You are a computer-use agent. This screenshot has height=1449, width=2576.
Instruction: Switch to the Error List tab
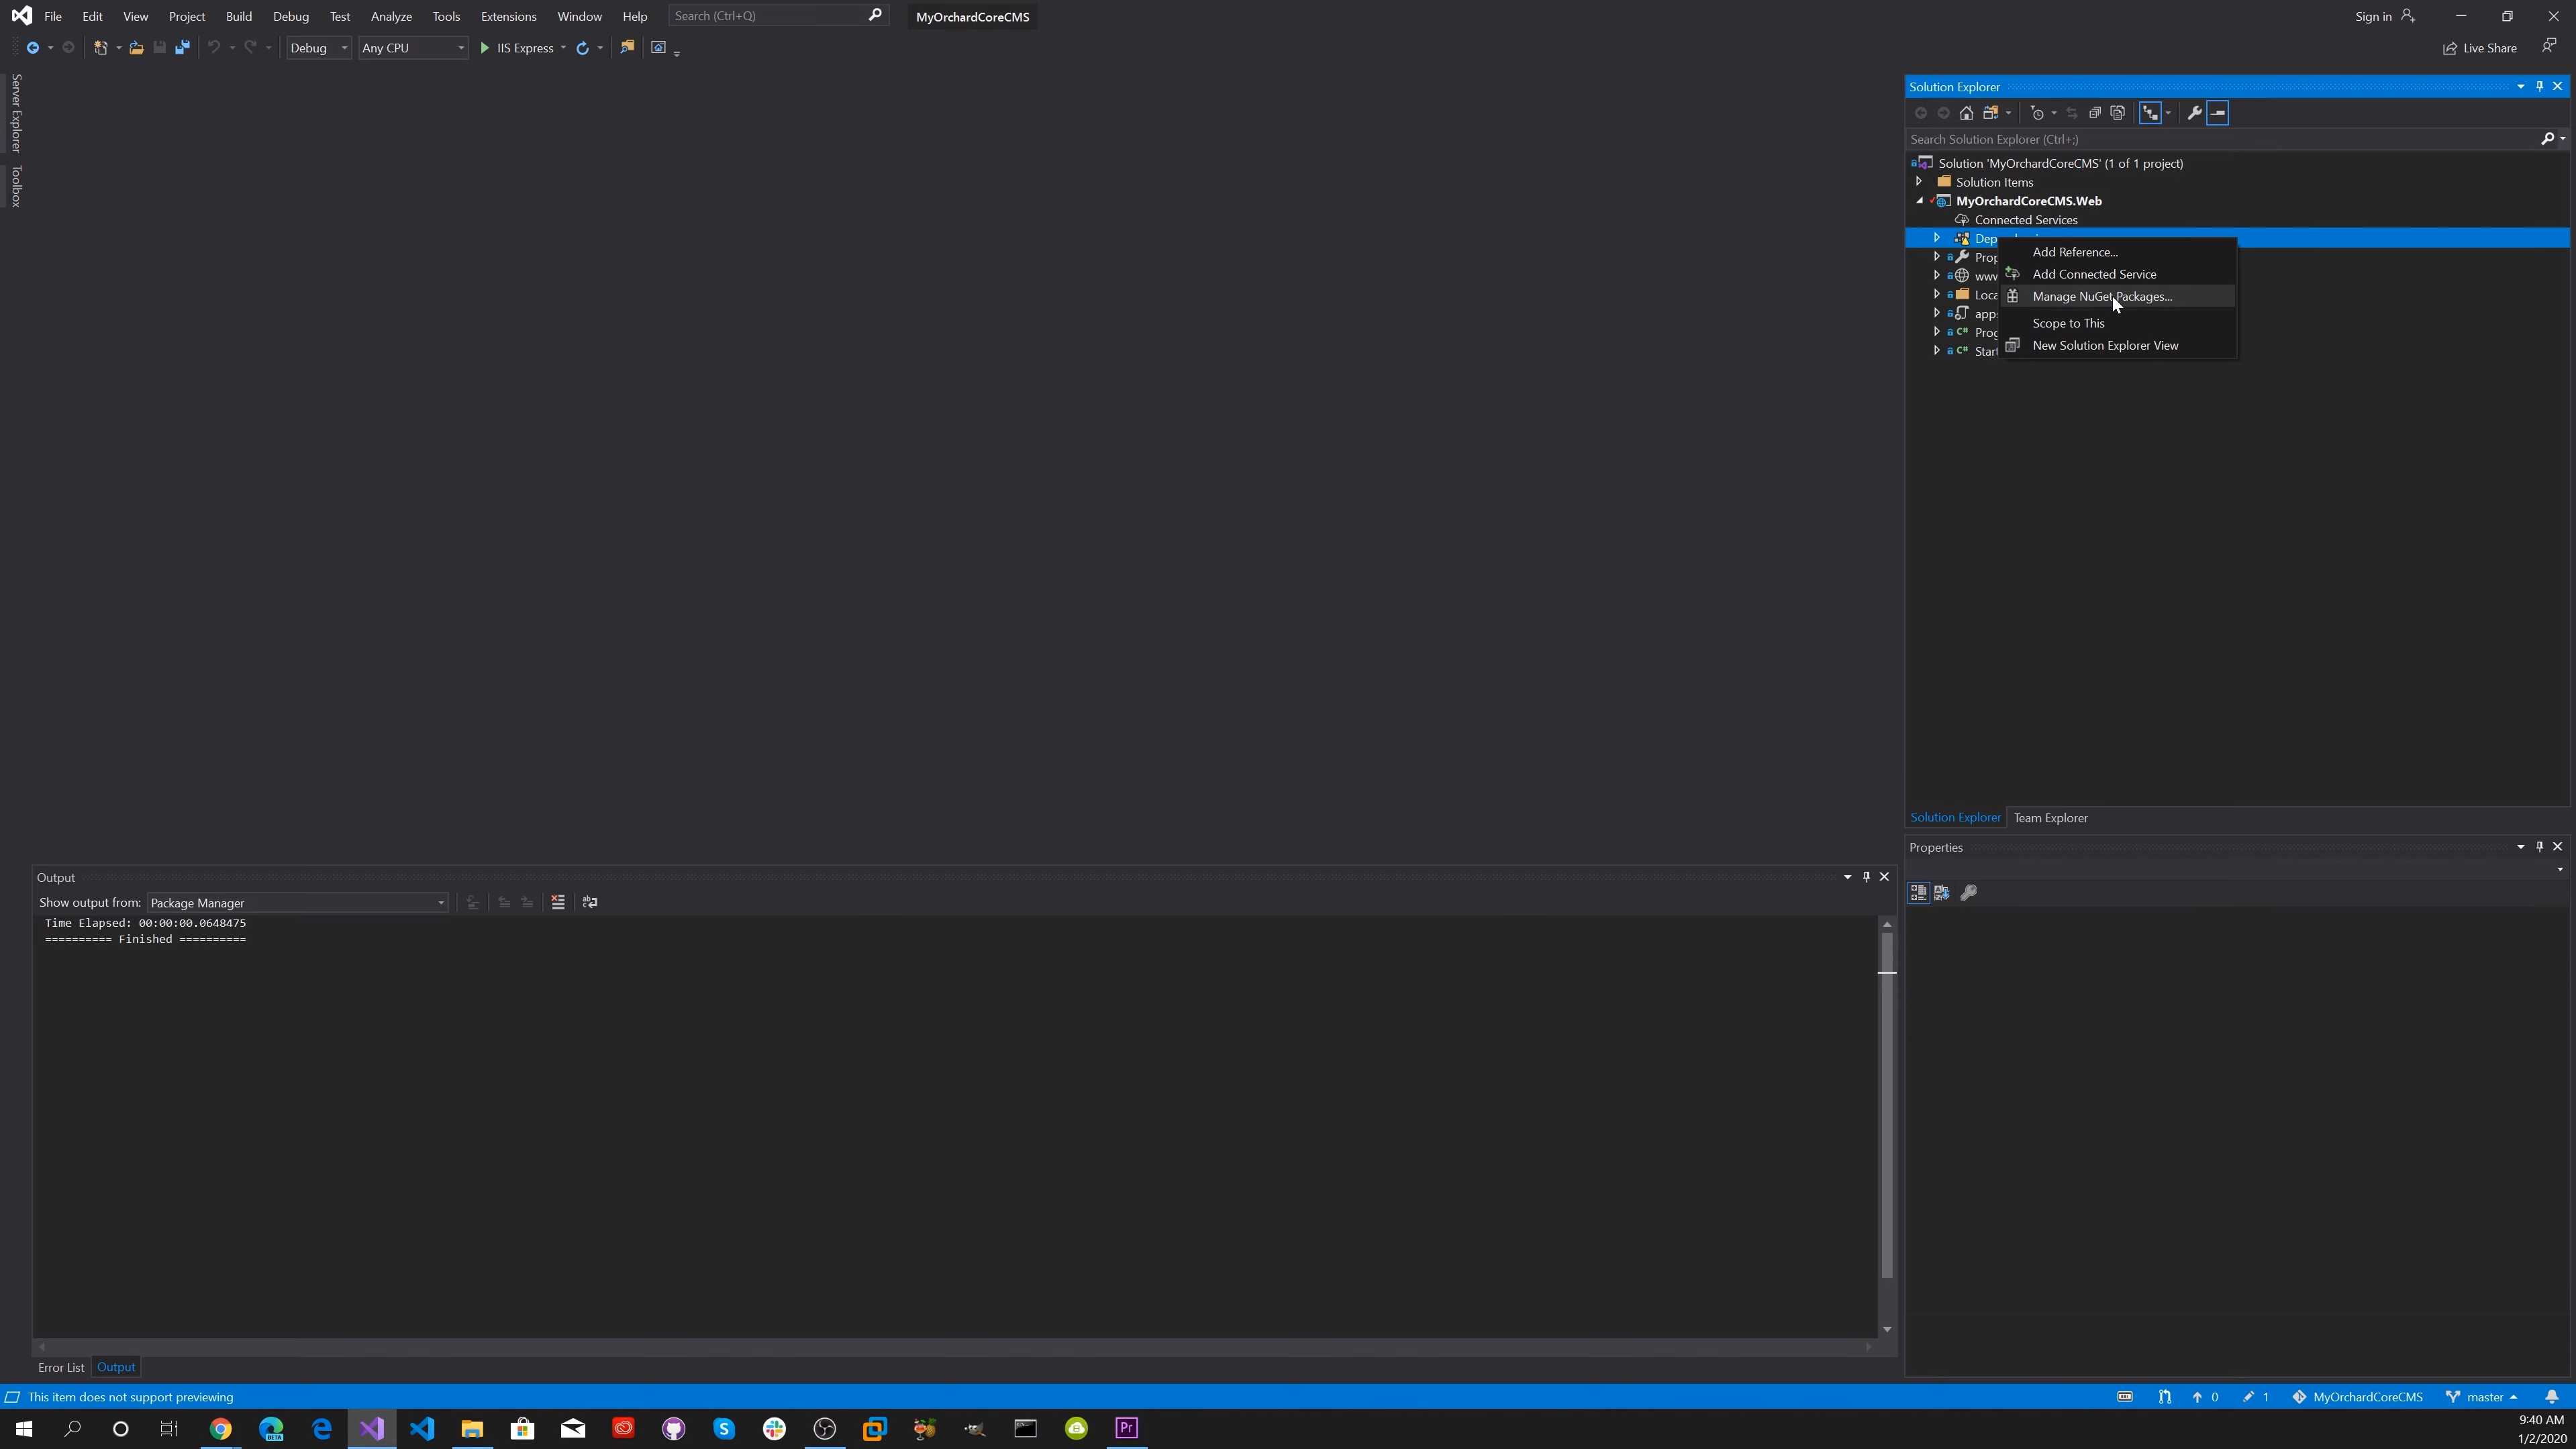point(61,1367)
